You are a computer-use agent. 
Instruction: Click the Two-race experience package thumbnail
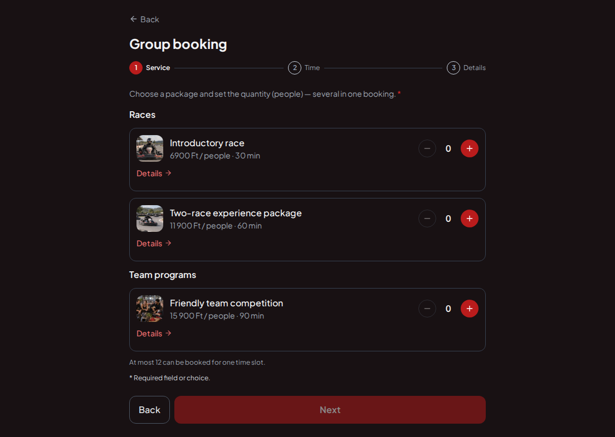(x=150, y=218)
